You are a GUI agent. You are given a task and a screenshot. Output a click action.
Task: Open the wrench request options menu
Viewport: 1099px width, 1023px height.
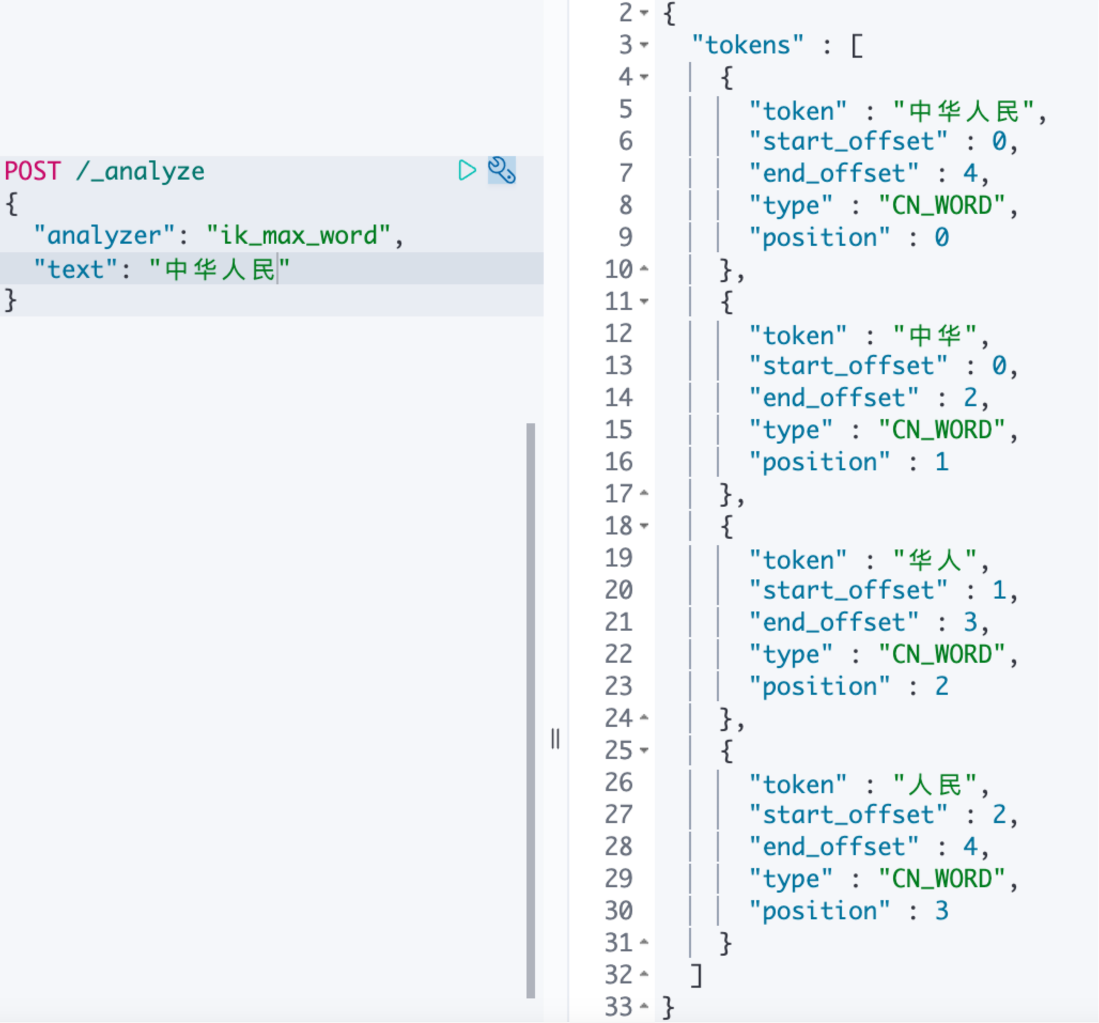(501, 170)
